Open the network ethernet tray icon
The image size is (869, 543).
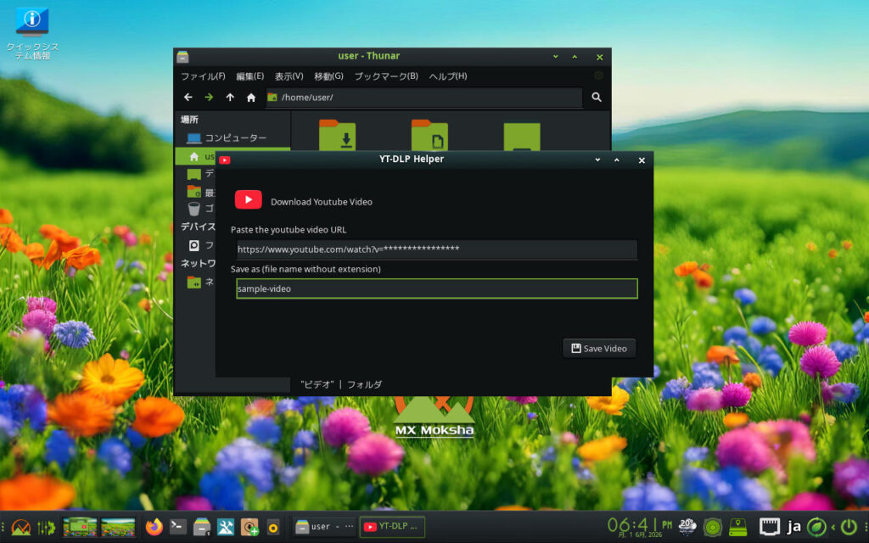click(769, 526)
